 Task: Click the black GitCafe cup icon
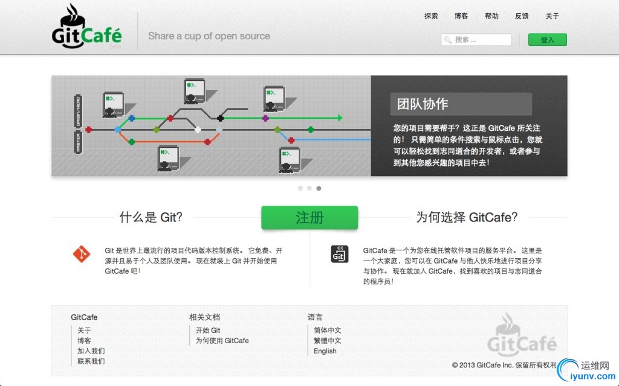pos(340,254)
